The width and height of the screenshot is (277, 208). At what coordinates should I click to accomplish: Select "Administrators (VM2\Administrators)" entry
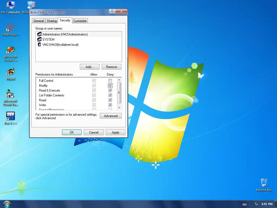[x=79, y=34]
